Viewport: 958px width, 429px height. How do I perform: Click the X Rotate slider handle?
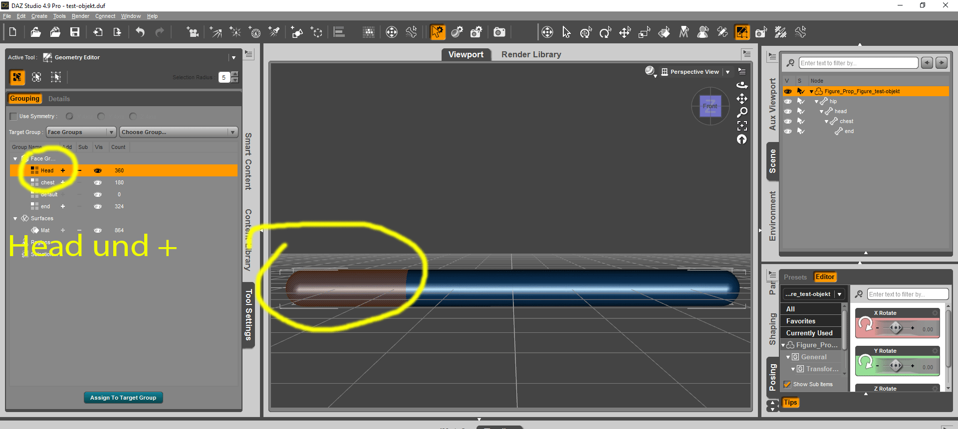point(896,328)
